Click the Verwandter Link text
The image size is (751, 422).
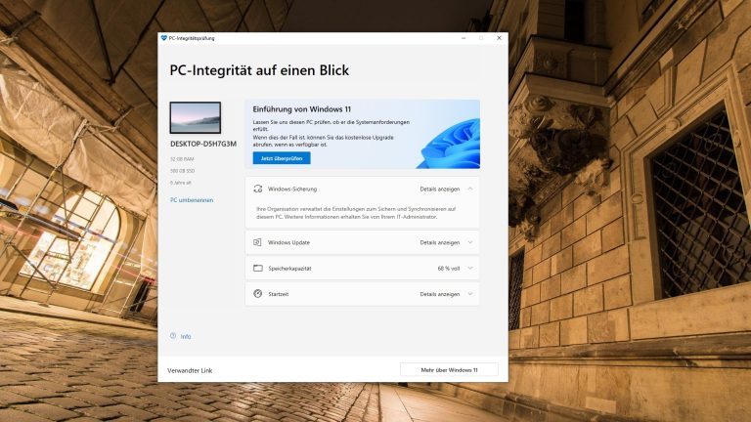tap(190, 370)
